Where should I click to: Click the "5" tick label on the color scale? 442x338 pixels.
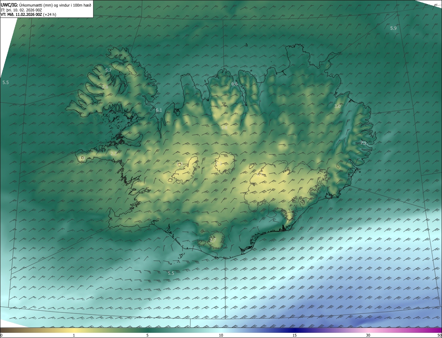[147, 335]
